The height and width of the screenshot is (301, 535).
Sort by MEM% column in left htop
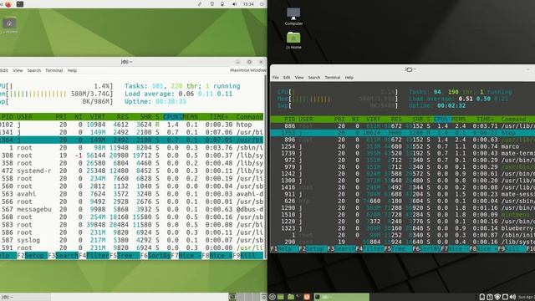click(191, 117)
